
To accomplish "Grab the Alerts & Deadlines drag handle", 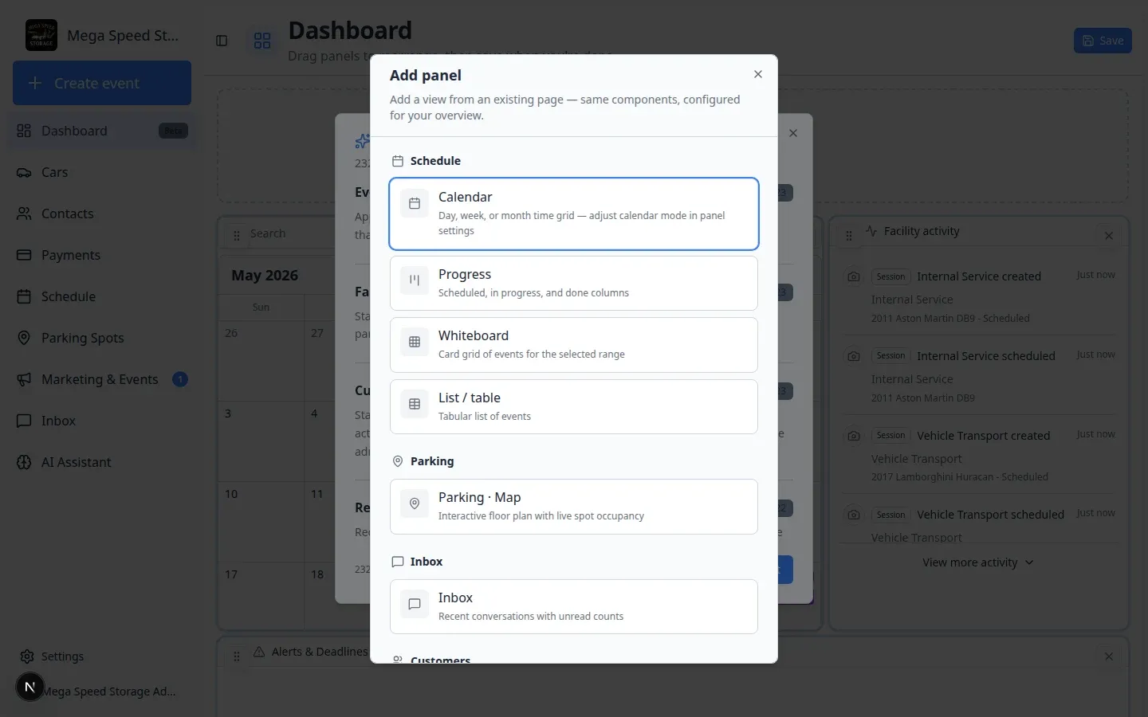I will (x=237, y=656).
